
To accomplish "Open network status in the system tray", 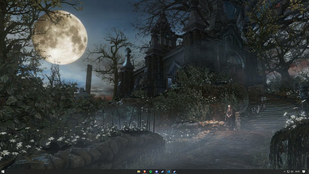I will (x=288, y=171).
